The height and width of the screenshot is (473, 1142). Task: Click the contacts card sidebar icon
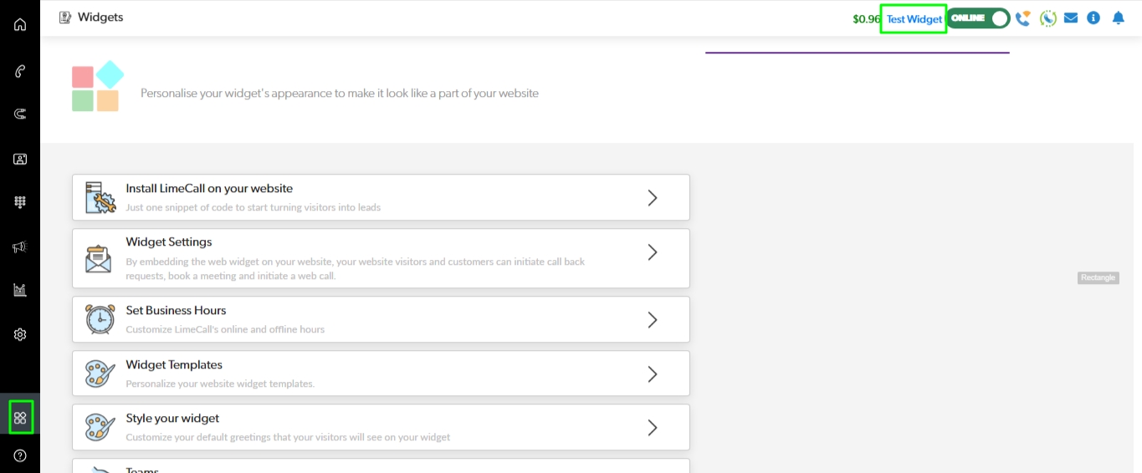click(x=20, y=159)
